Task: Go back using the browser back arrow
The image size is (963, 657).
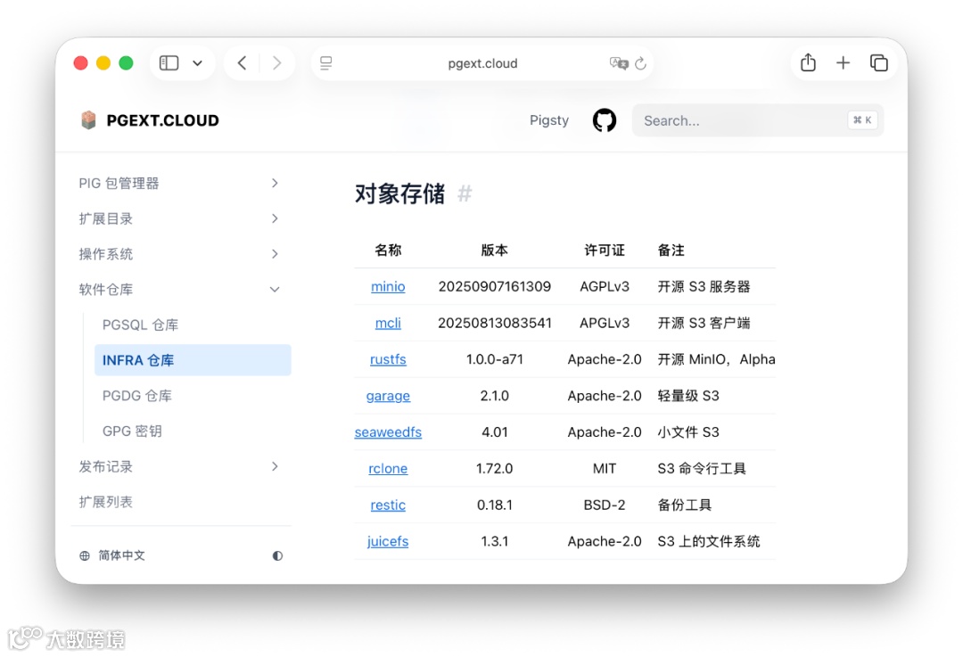Action: click(x=242, y=63)
